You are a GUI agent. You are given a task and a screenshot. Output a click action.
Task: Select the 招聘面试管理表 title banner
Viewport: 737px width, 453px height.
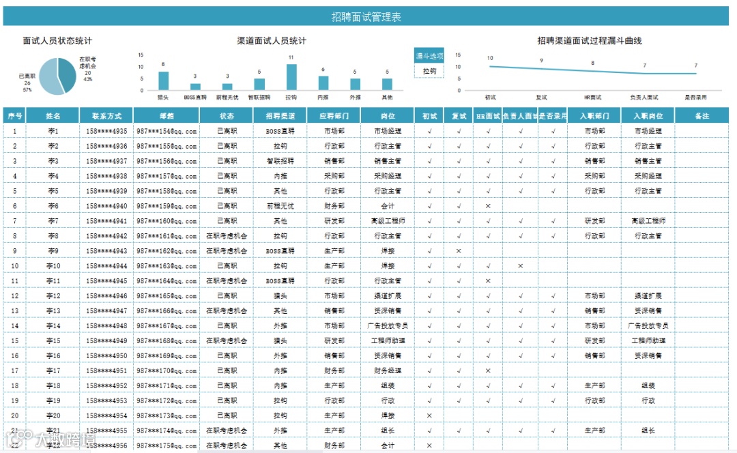[366, 17]
